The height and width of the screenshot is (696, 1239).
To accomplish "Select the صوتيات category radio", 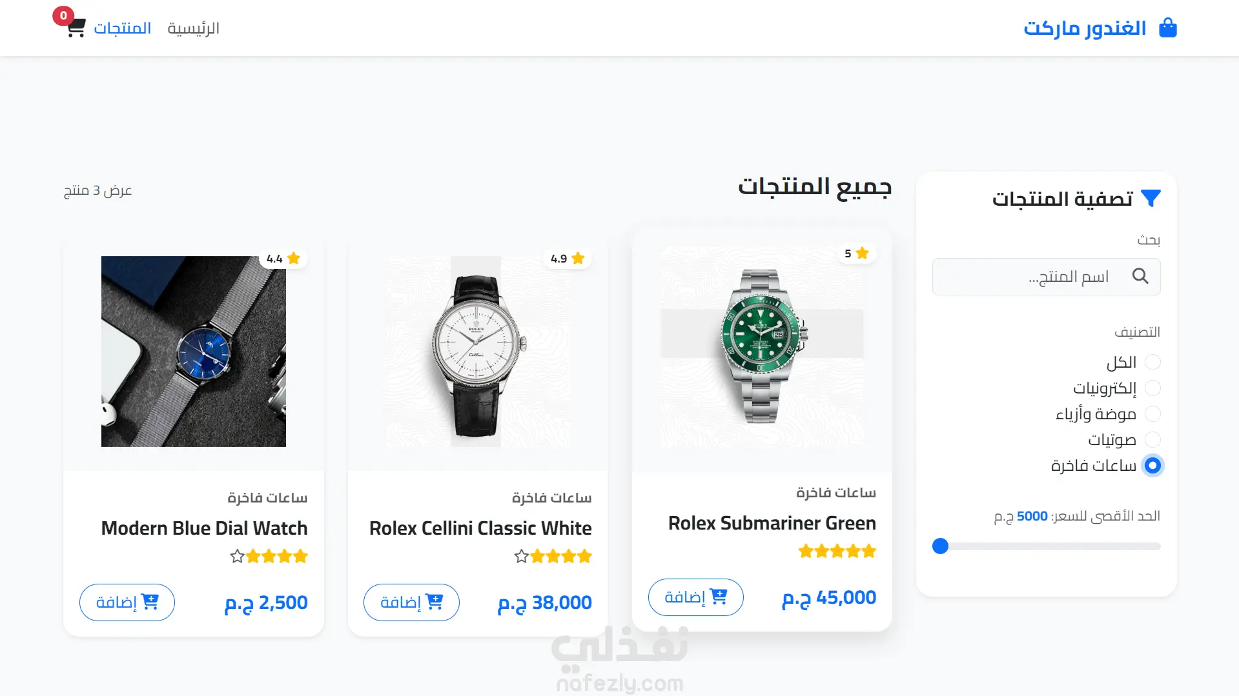I will [x=1152, y=439].
